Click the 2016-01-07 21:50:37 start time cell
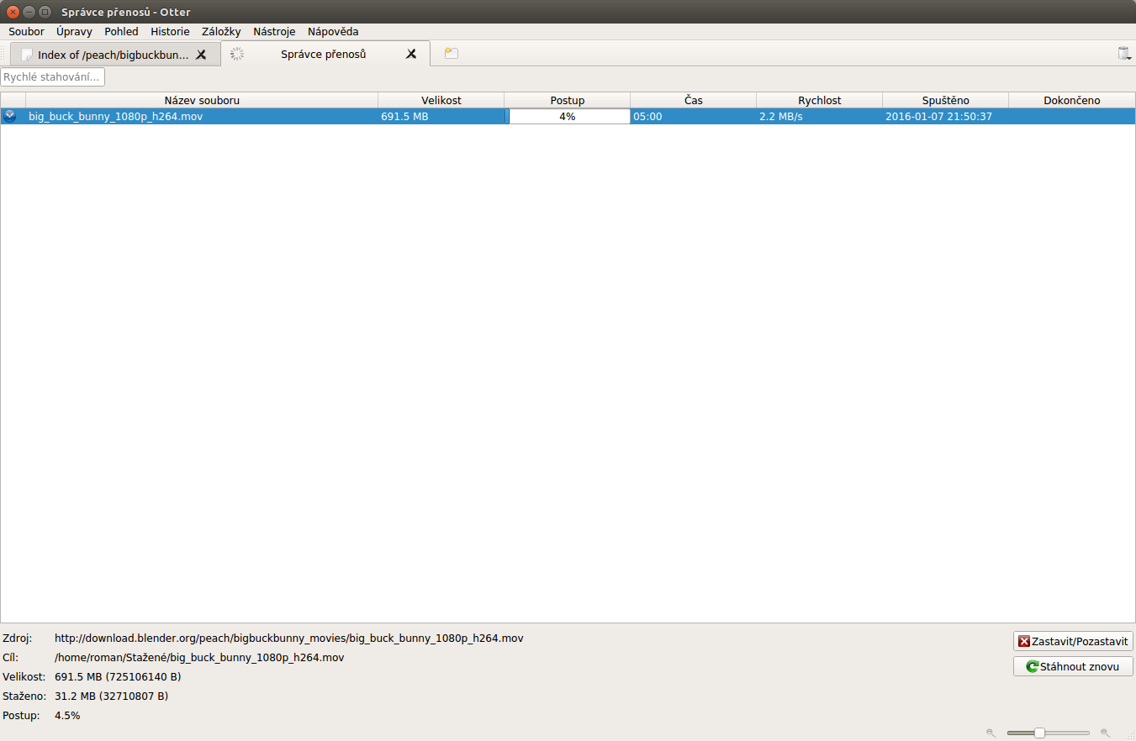 tap(946, 117)
